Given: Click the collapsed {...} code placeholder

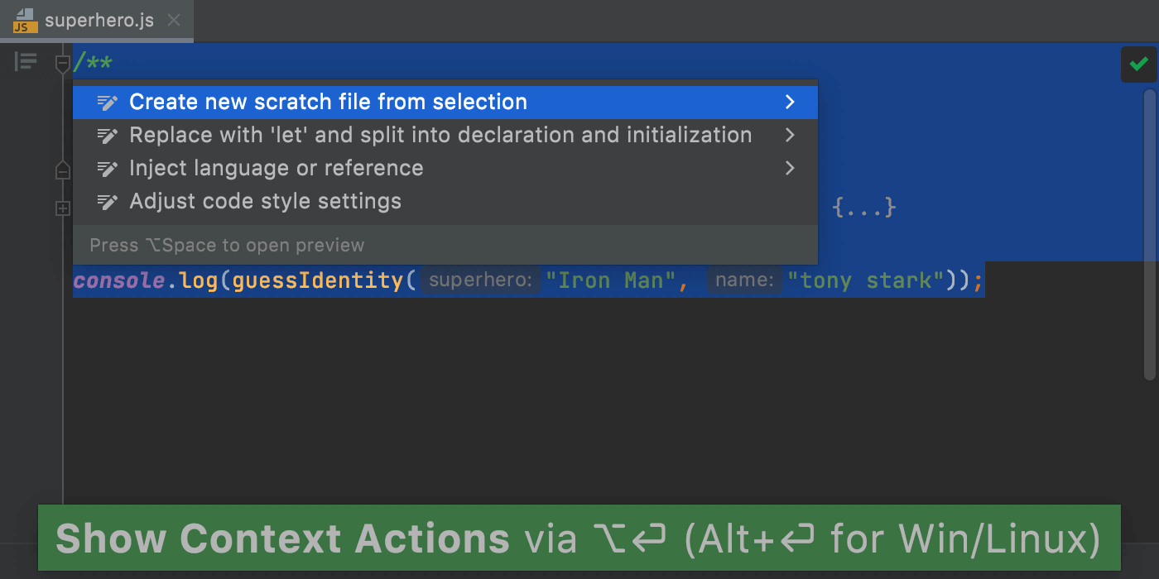Looking at the screenshot, I should [864, 208].
